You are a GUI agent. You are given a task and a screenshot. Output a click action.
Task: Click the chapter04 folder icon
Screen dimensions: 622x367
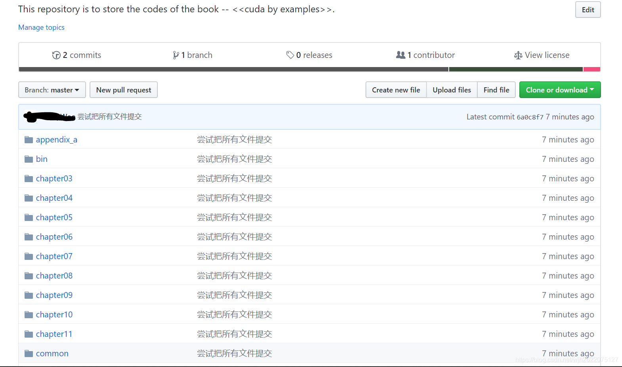(29, 198)
